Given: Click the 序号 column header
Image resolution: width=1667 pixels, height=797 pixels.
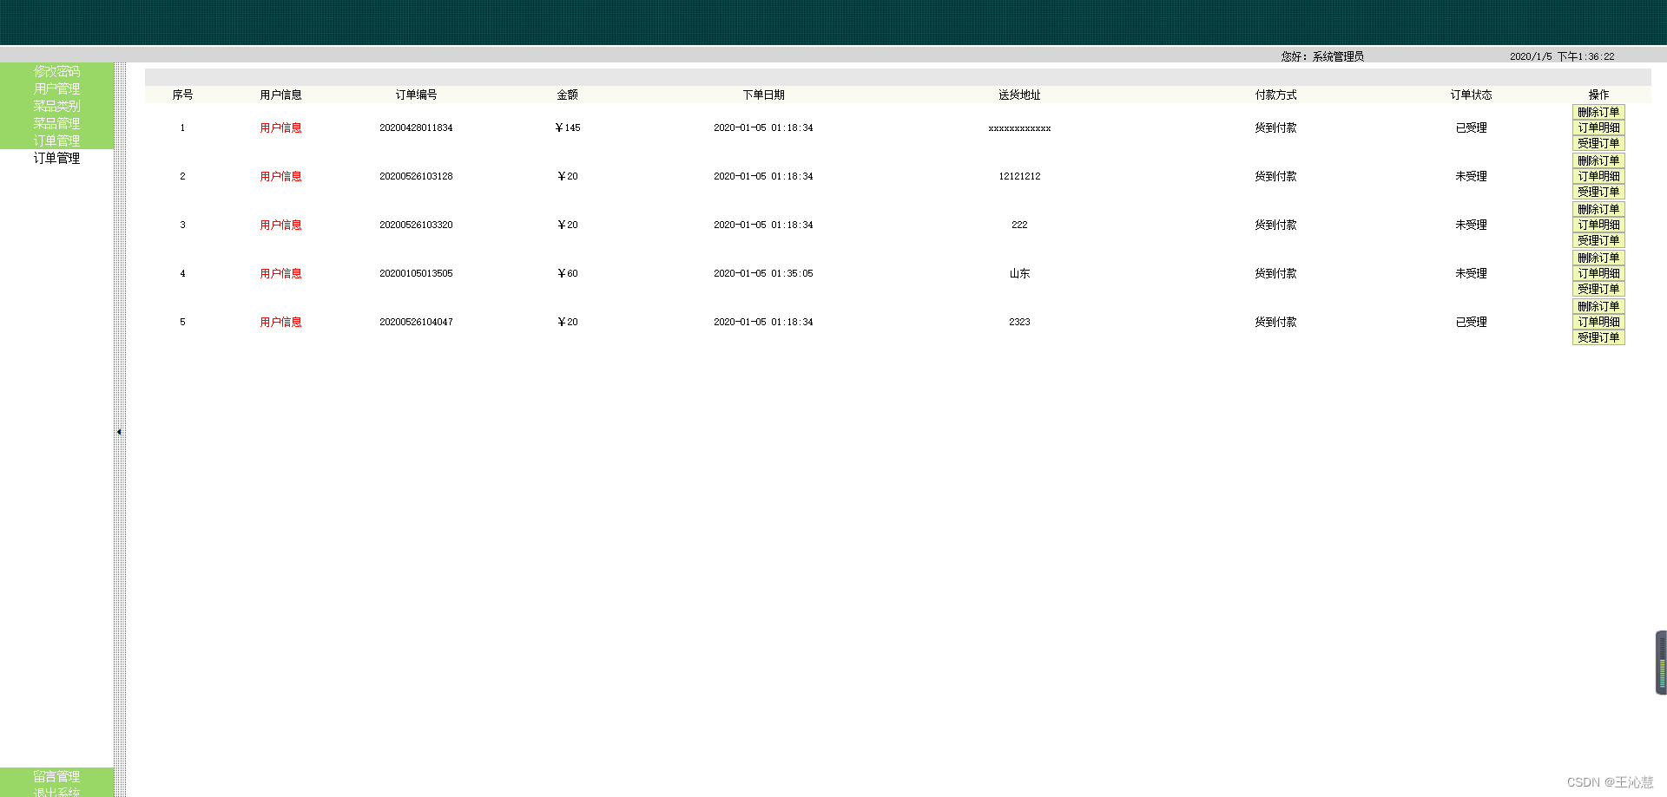Looking at the screenshot, I should [x=182, y=95].
